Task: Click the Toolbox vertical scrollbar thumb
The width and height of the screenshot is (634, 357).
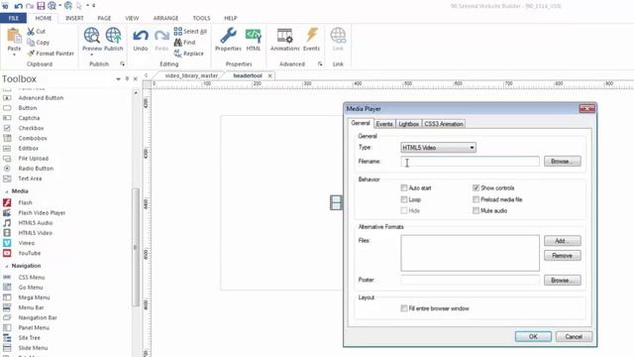Action: click(x=136, y=247)
